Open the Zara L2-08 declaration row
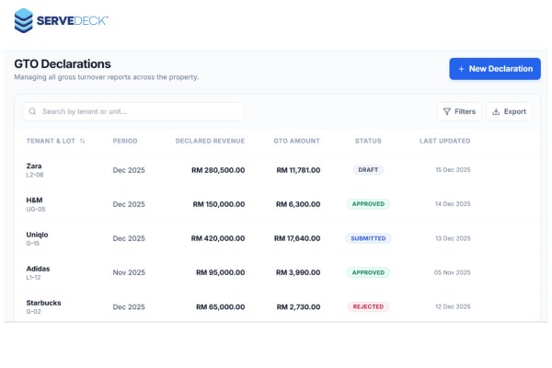The image size is (552, 368). [34, 169]
